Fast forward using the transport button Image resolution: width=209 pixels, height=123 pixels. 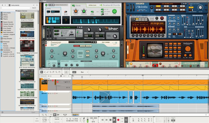click(107, 120)
